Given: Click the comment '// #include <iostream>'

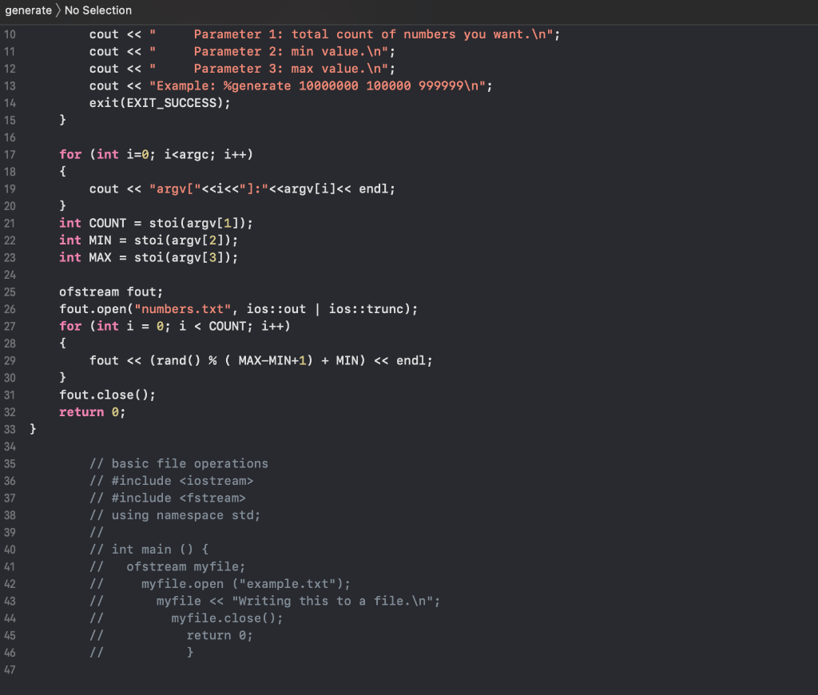Looking at the screenshot, I should (171, 482).
